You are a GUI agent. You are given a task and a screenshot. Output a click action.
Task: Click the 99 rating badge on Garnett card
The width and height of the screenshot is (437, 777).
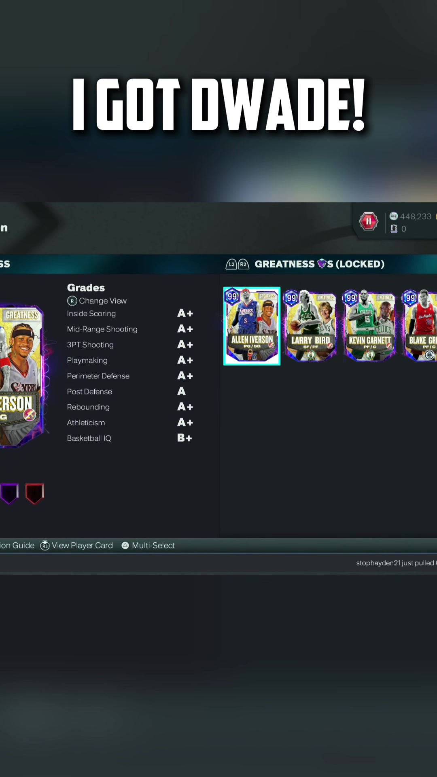pos(351,298)
